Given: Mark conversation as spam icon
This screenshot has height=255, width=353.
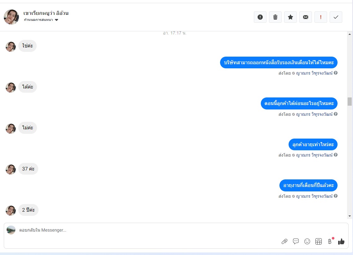Looking at the screenshot, I should [x=260, y=17].
